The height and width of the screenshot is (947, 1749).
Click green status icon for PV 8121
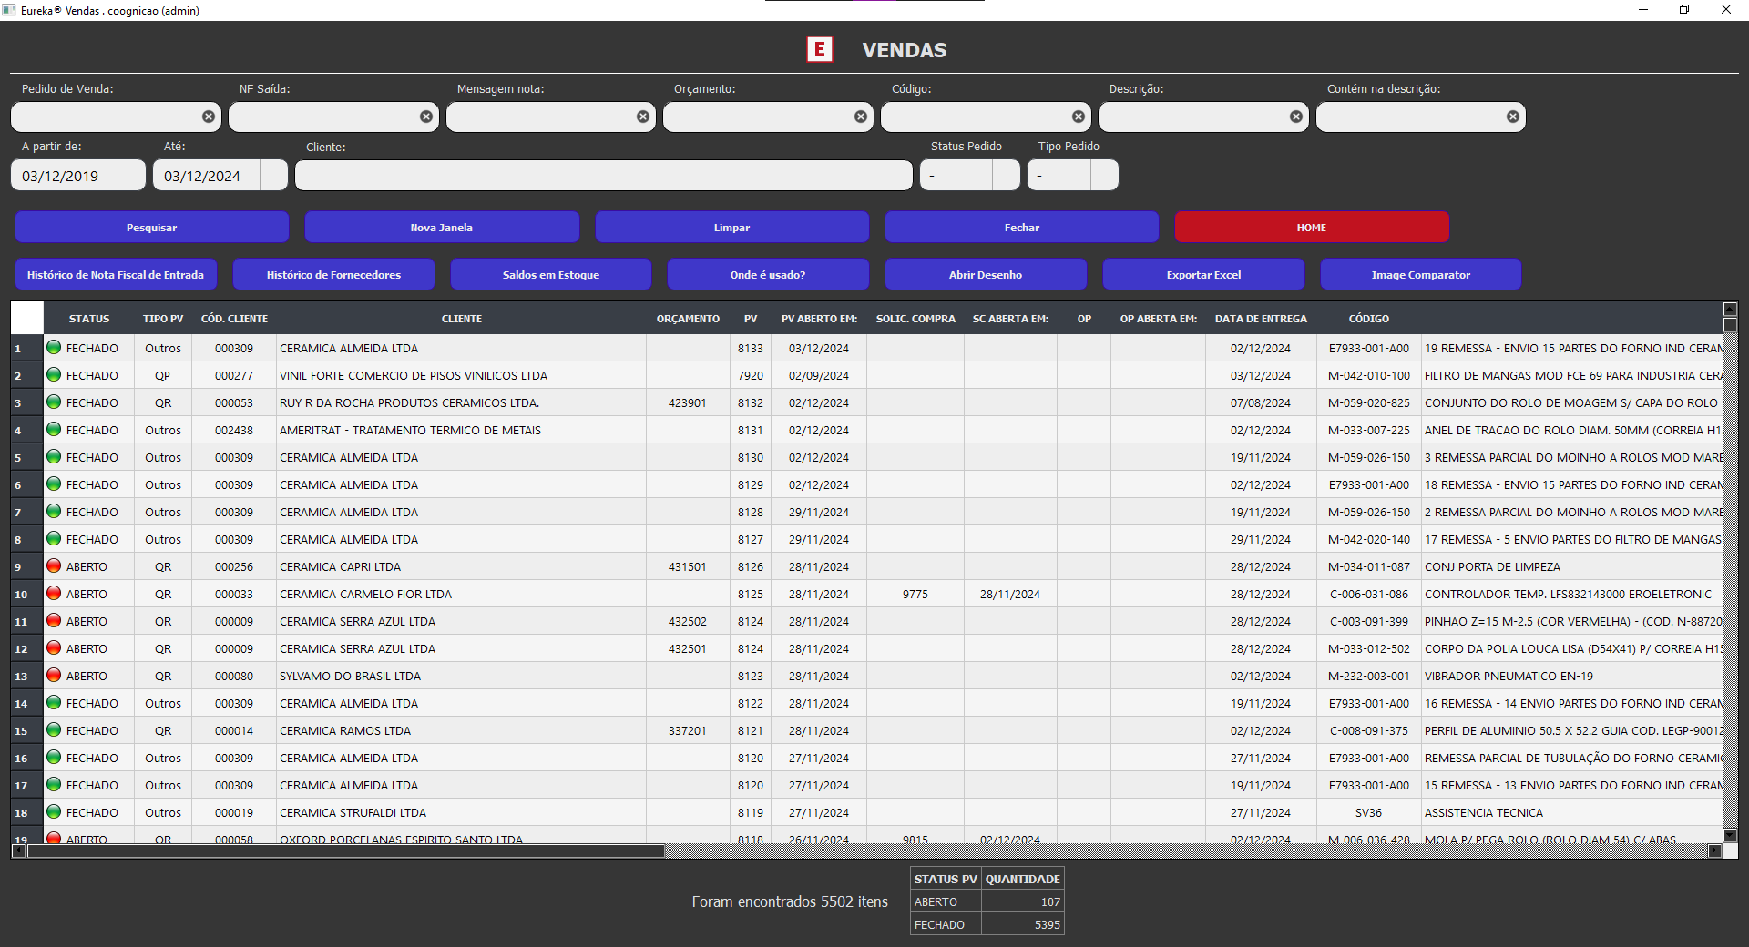(54, 729)
